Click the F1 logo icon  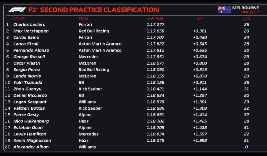click(x=17, y=10)
